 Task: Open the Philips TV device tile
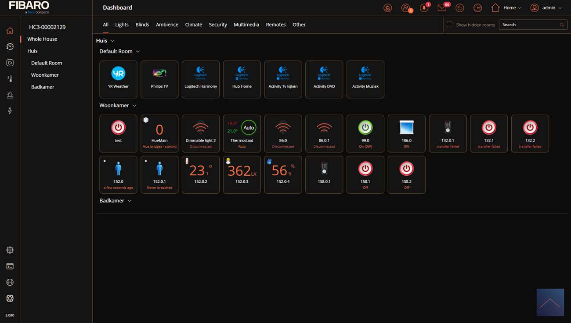click(x=159, y=79)
